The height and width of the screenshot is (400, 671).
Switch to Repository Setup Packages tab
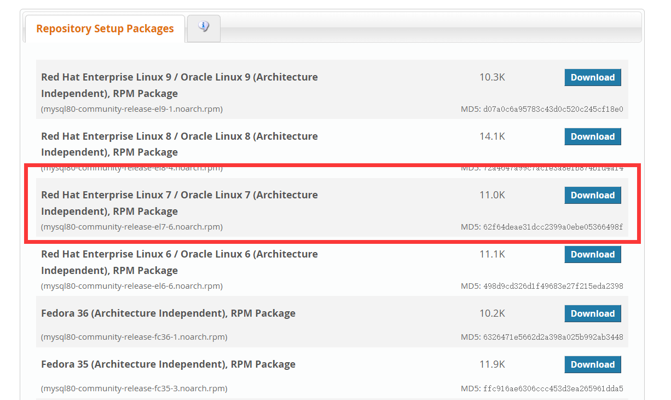pos(105,28)
